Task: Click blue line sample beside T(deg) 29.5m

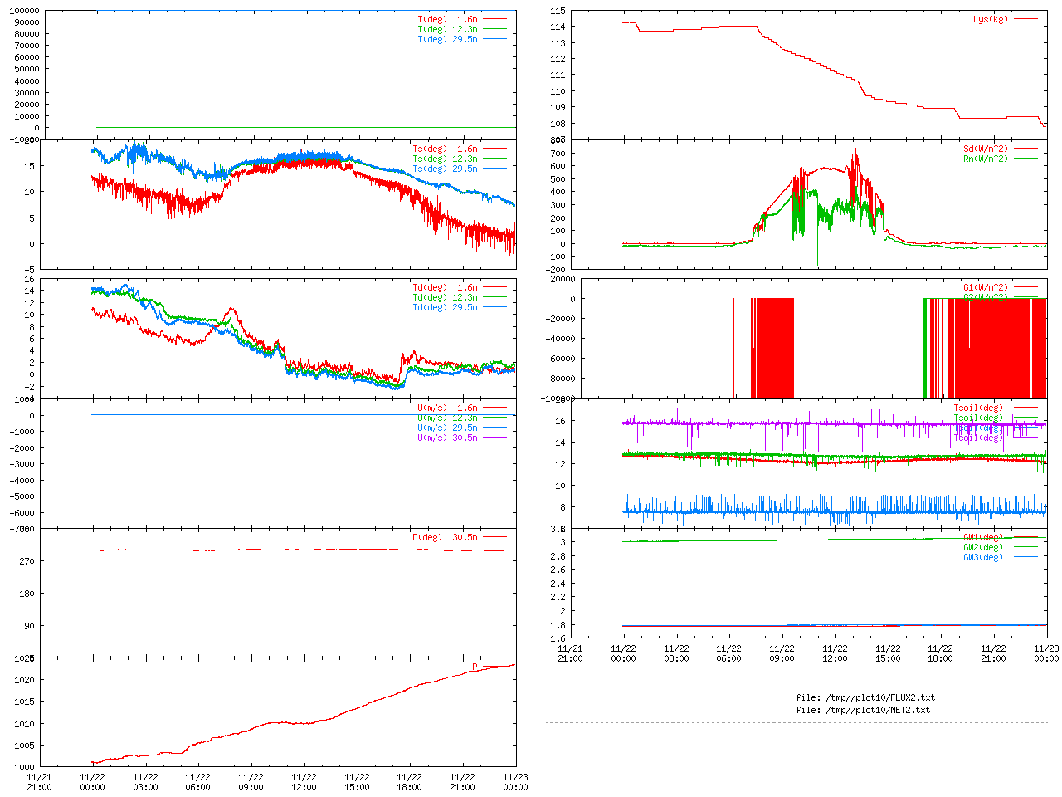Action: tap(494, 39)
